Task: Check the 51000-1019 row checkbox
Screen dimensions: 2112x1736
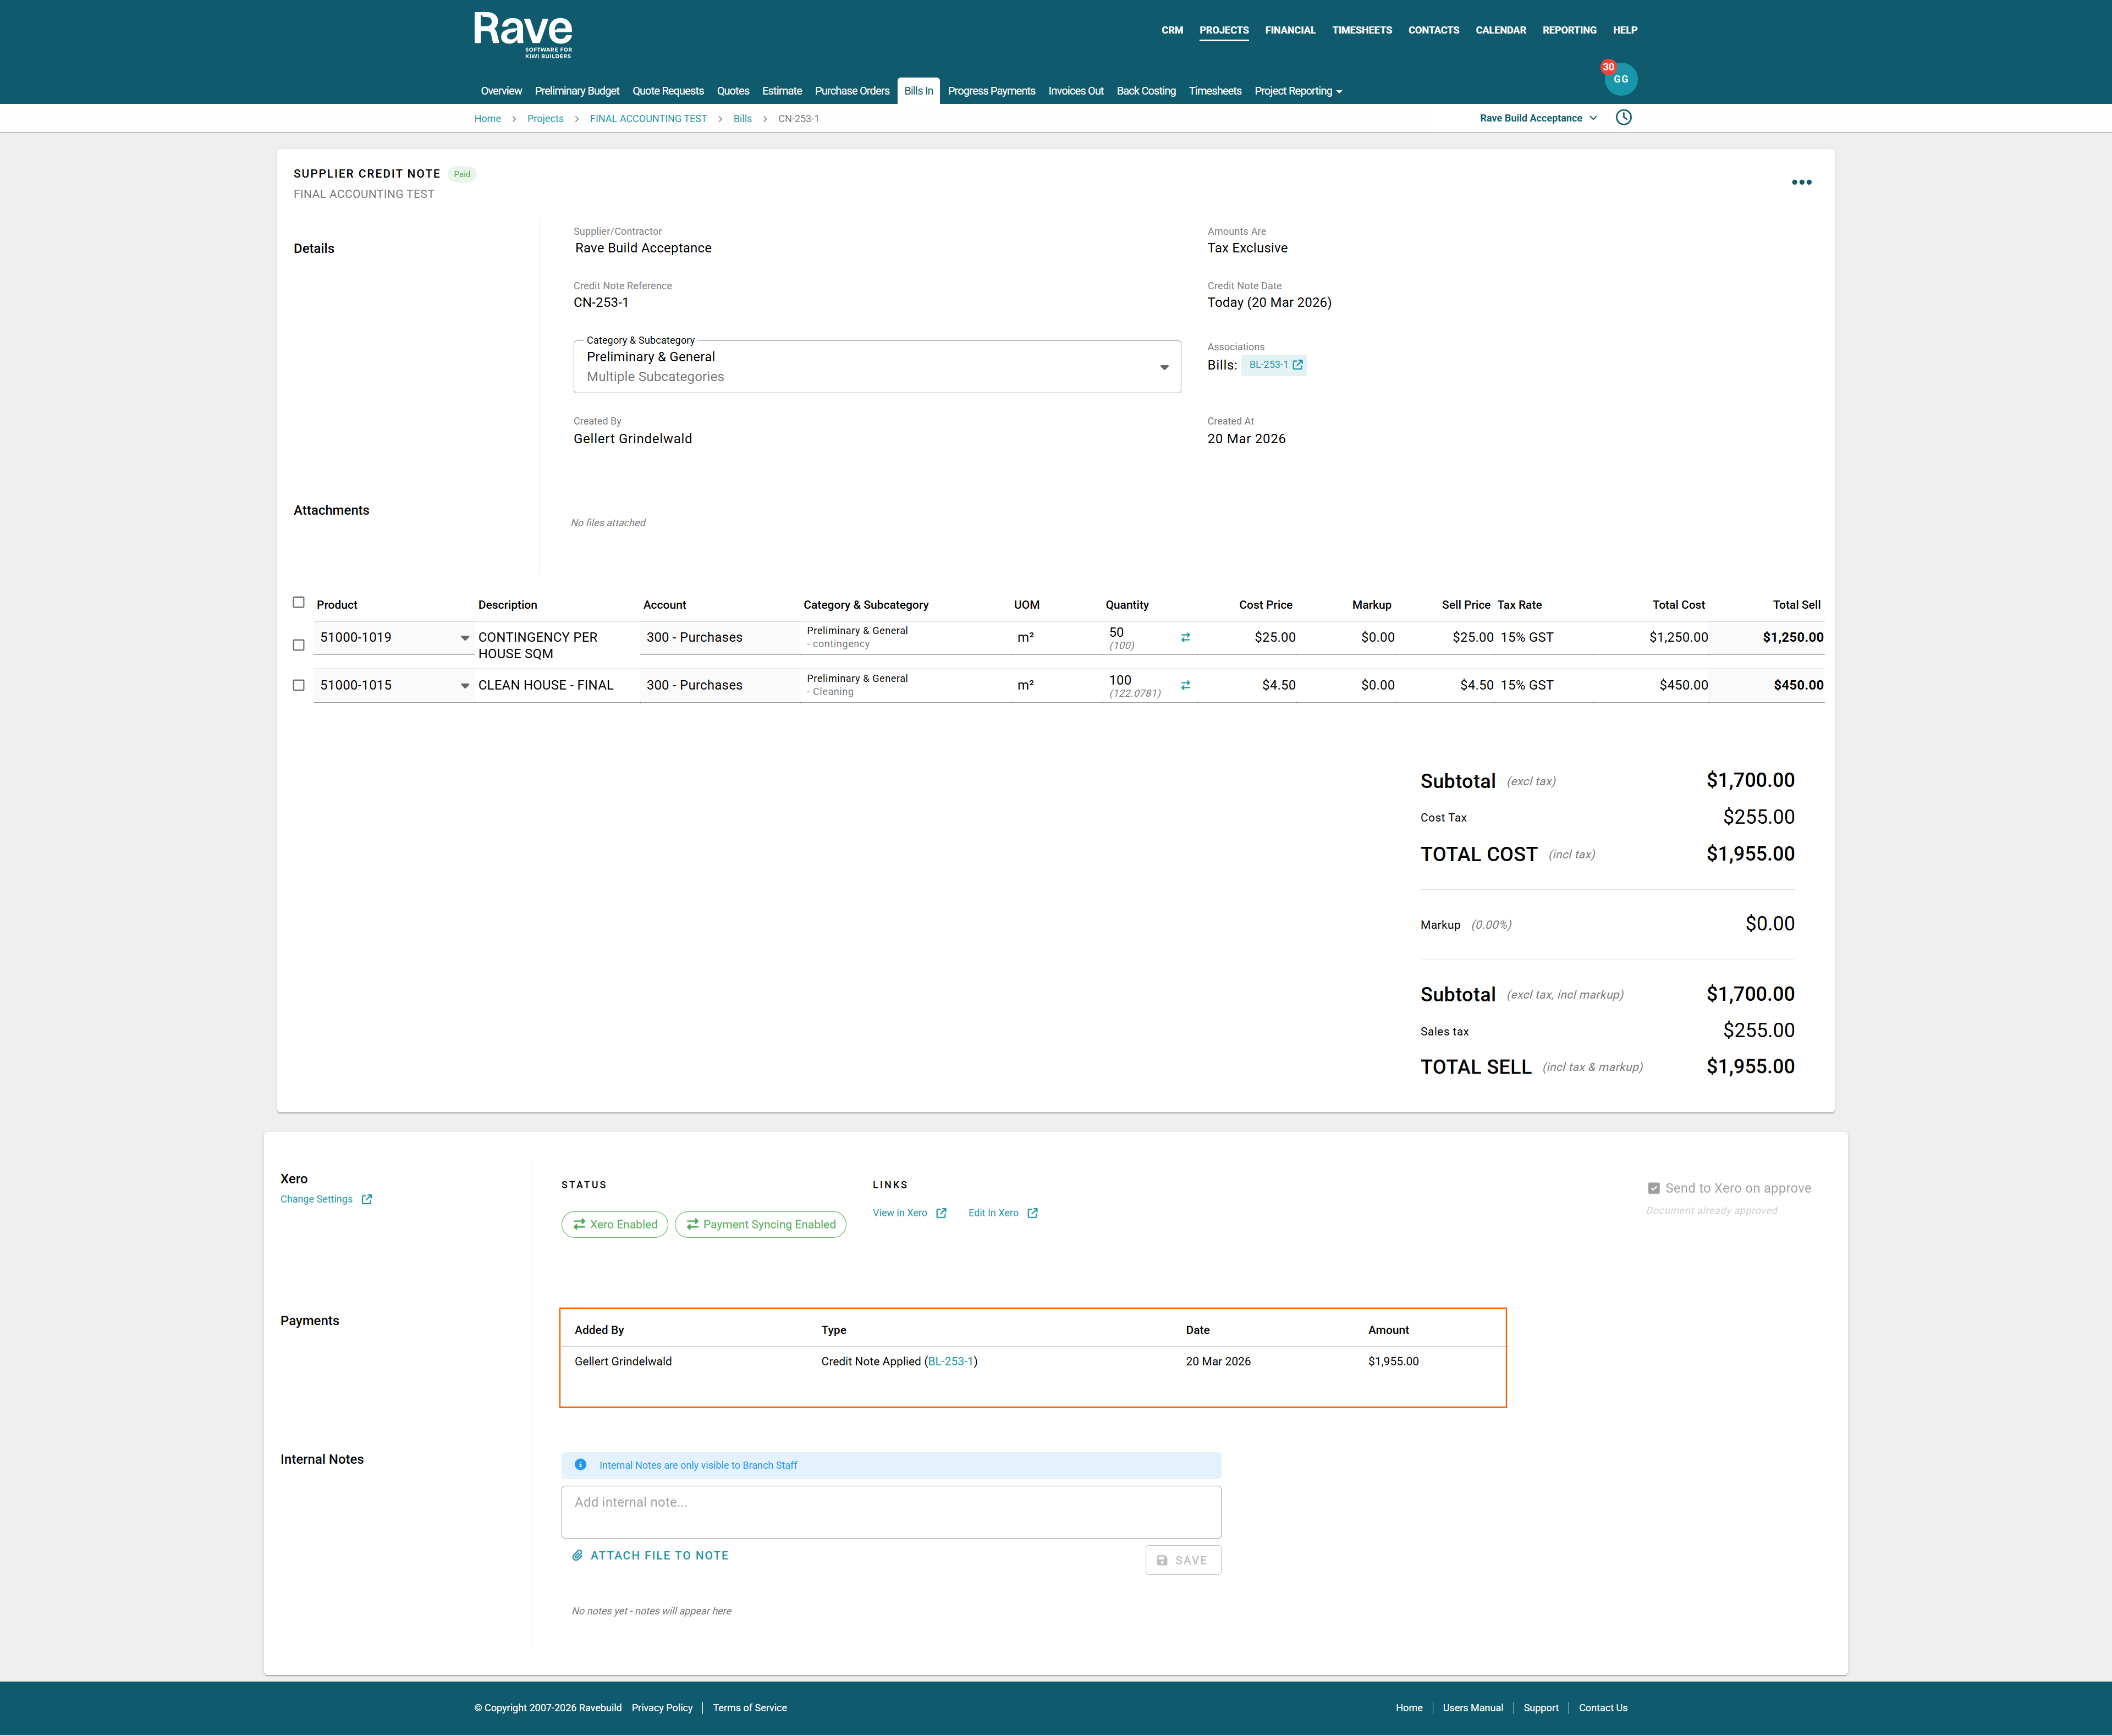Action: click(x=298, y=645)
